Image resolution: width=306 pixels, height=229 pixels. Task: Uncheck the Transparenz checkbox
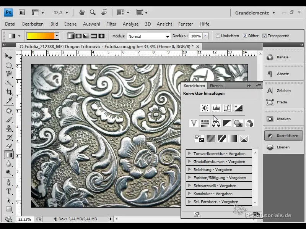point(264,36)
